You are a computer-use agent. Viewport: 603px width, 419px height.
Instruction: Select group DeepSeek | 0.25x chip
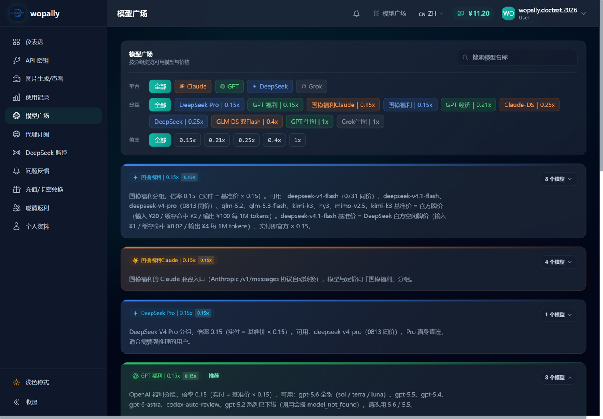click(x=179, y=122)
